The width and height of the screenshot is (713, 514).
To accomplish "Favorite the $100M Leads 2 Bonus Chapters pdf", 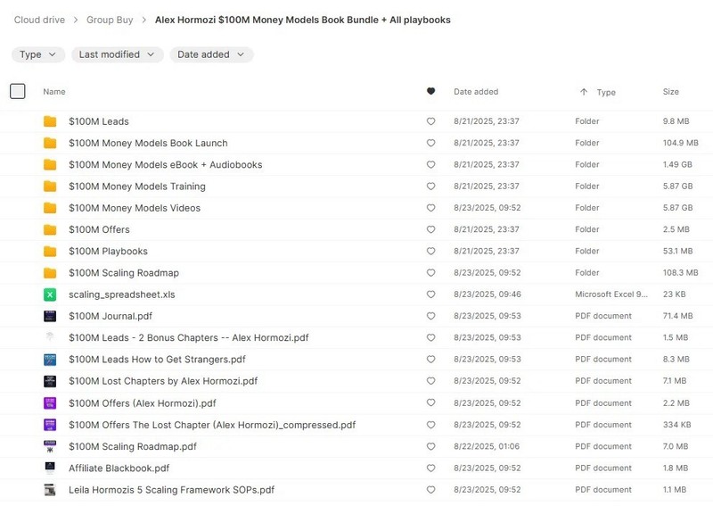I will click(x=430, y=338).
